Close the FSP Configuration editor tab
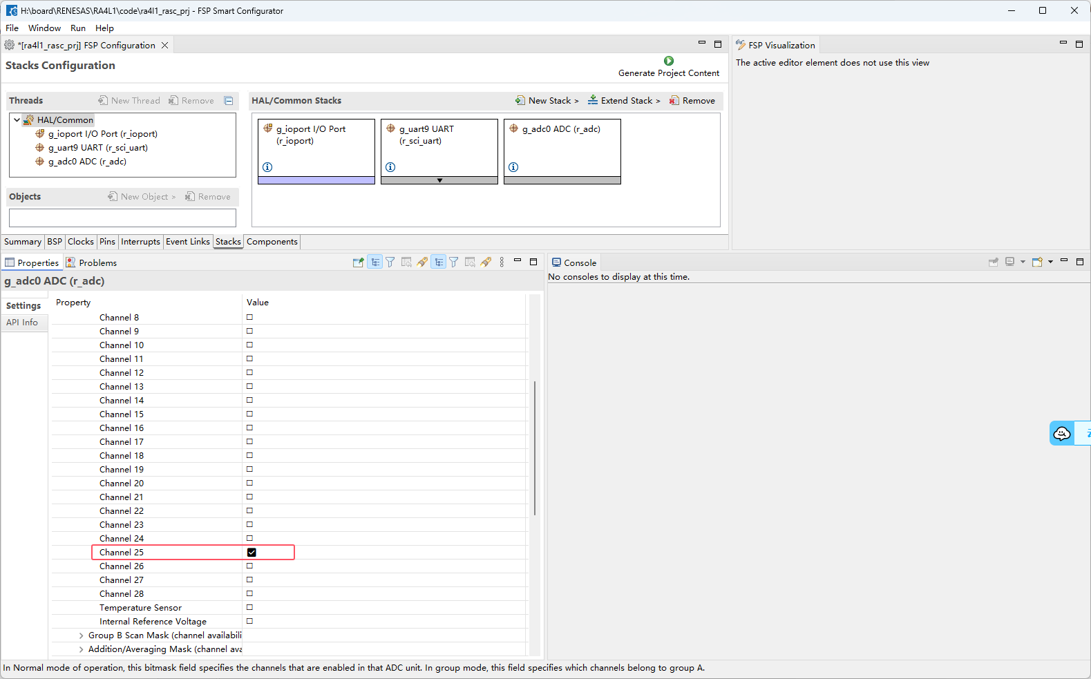Viewport: 1091px width, 679px height. [x=164, y=46]
